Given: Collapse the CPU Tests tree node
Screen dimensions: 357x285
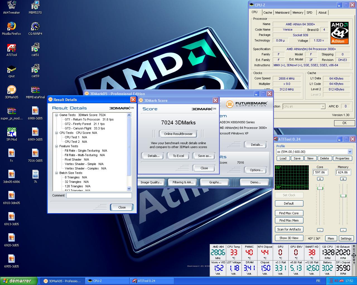Looking at the screenshot, I should click(56, 133).
